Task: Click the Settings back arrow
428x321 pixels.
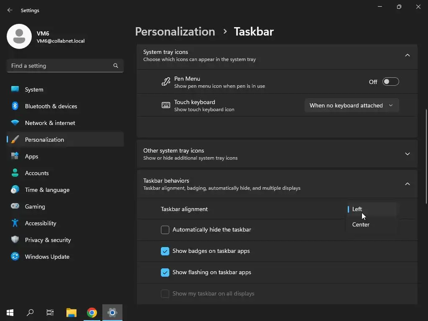Action: click(10, 10)
